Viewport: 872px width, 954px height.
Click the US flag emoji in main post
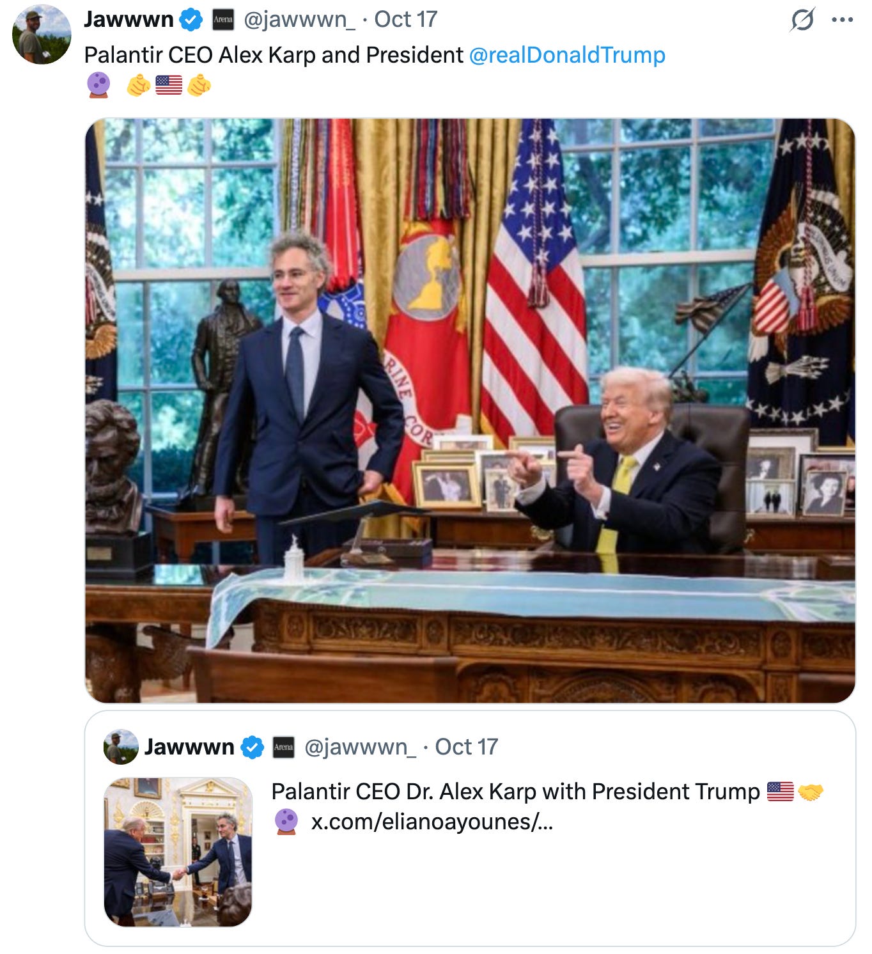tap(169, 85)
